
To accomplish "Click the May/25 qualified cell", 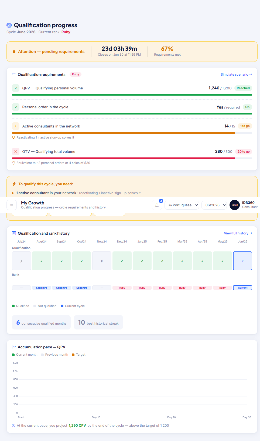I will click(223, 261).
